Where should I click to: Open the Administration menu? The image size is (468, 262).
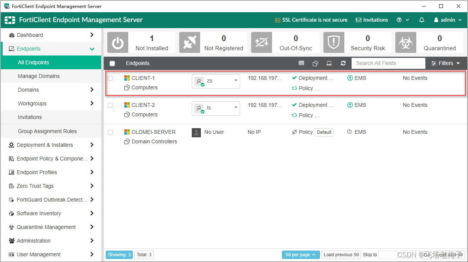coord(51,241)
